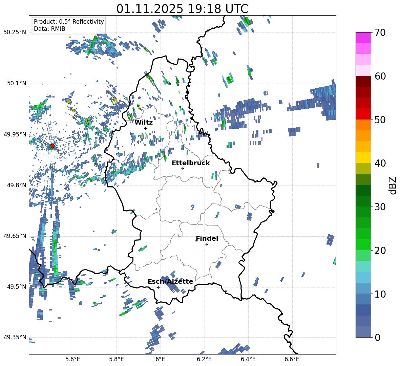This screenshot has width=401, height=366.
Task: Click the colorbar tick label 70
Action: (380, 33)
